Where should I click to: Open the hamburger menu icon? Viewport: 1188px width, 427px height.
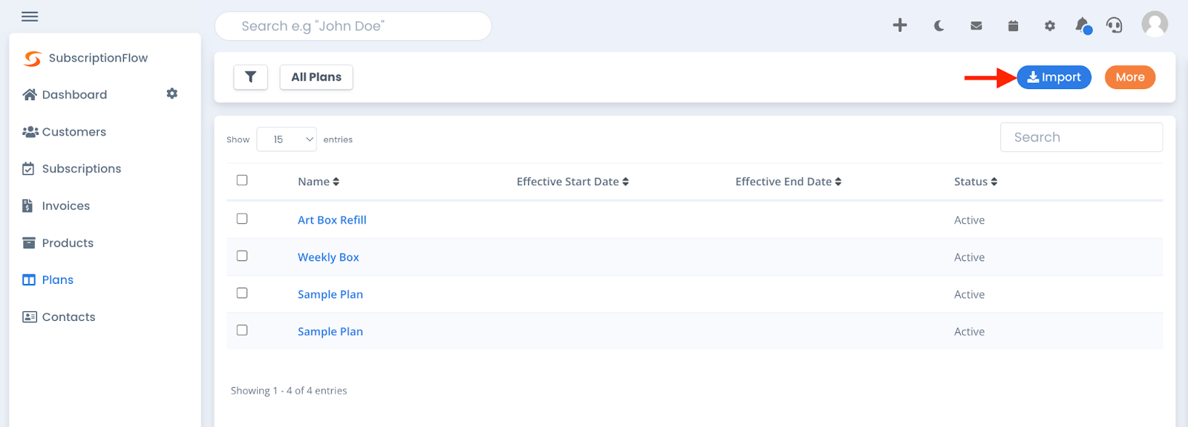(x=30, y=16)
